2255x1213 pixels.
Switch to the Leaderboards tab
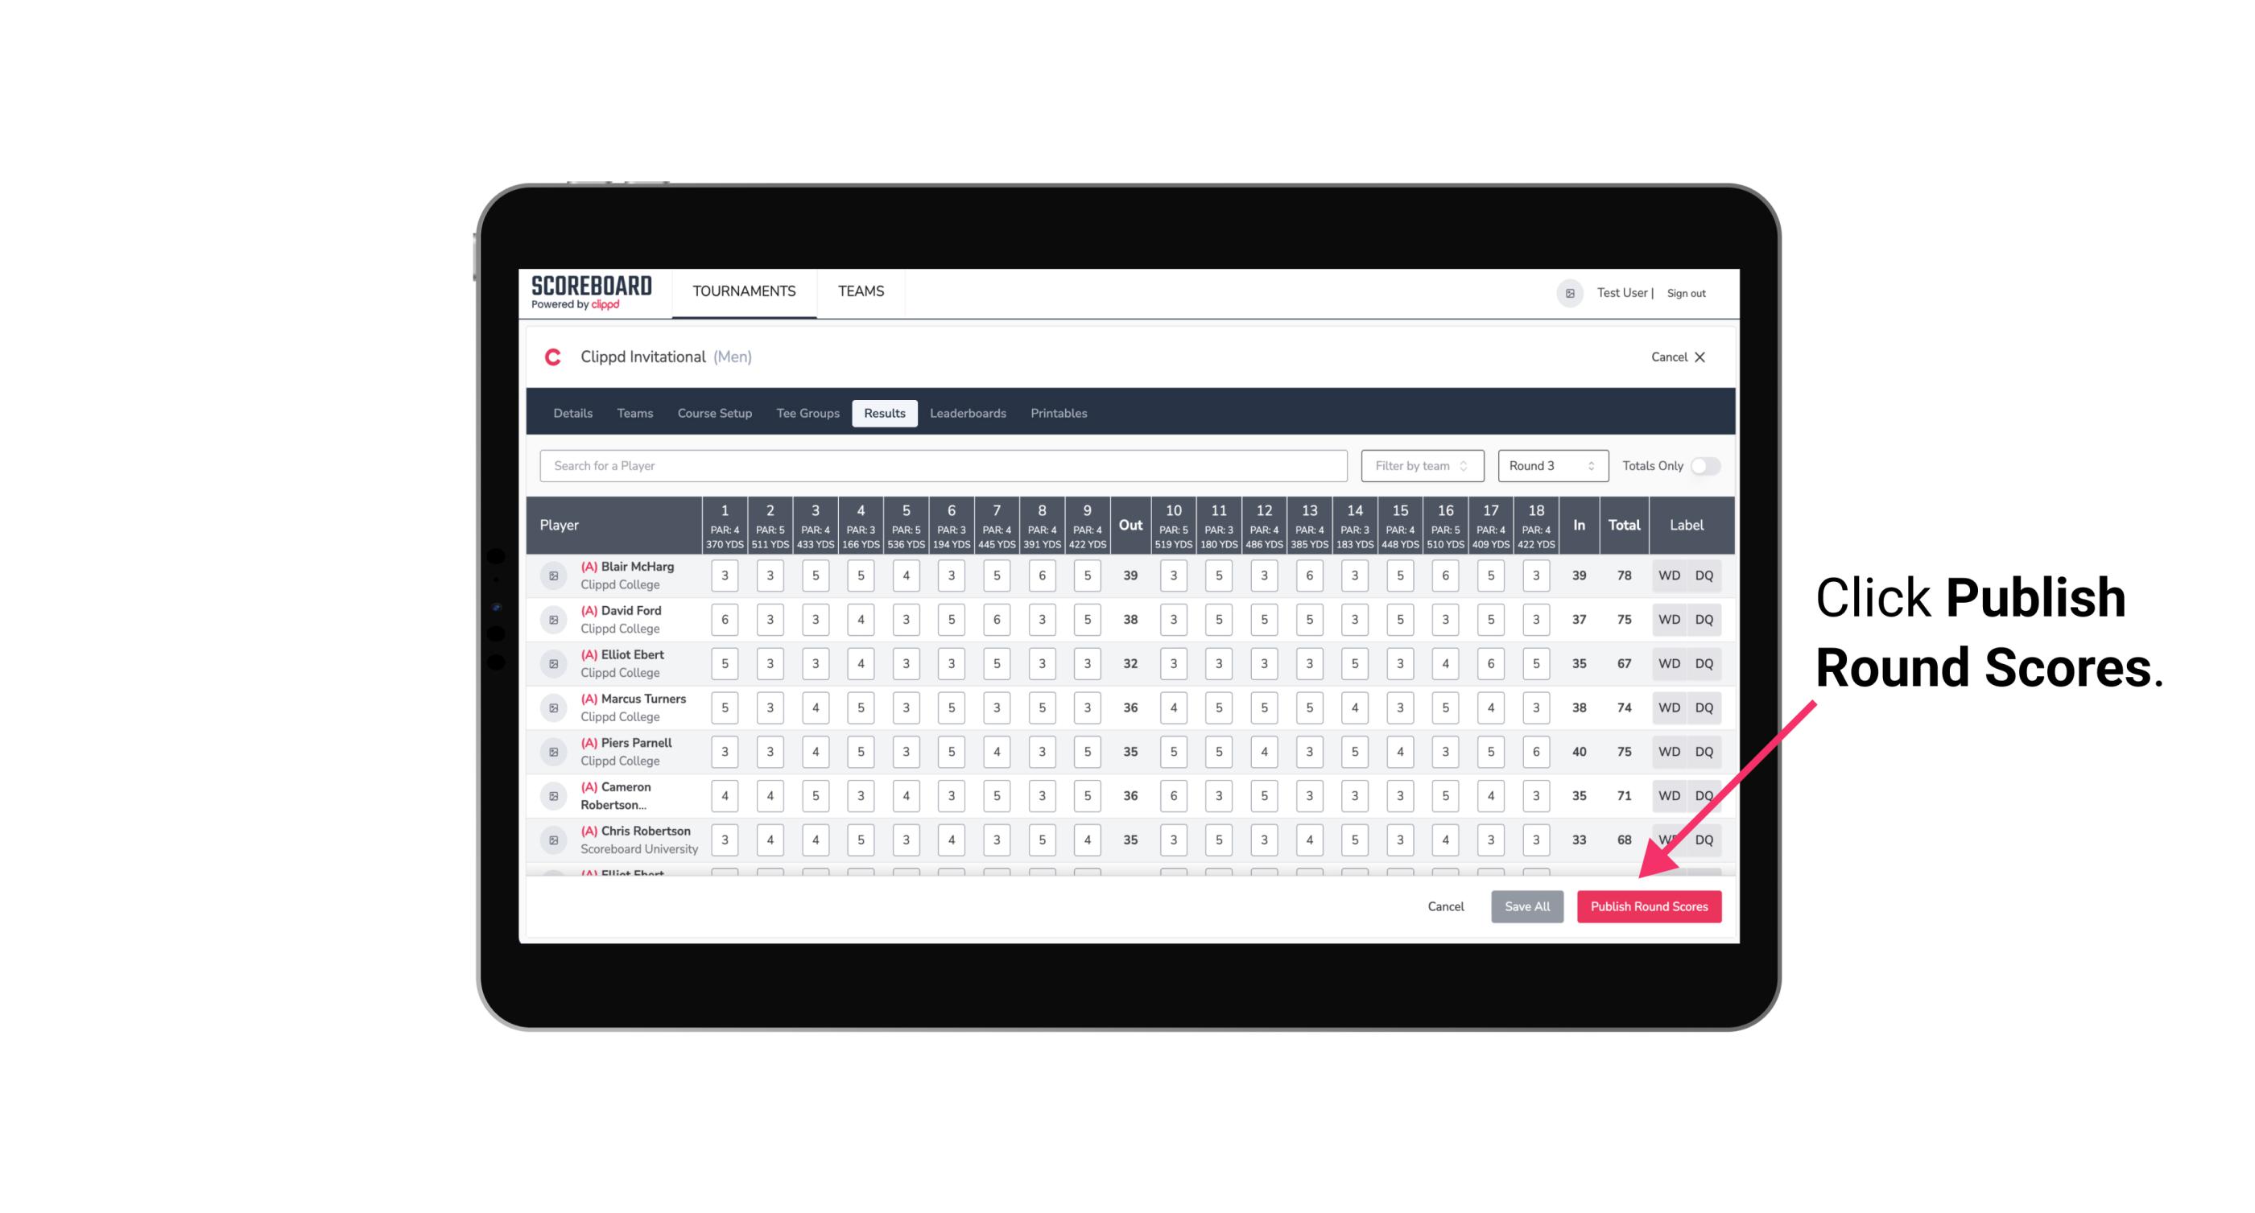pyautogui.click(x=968, y=414)
